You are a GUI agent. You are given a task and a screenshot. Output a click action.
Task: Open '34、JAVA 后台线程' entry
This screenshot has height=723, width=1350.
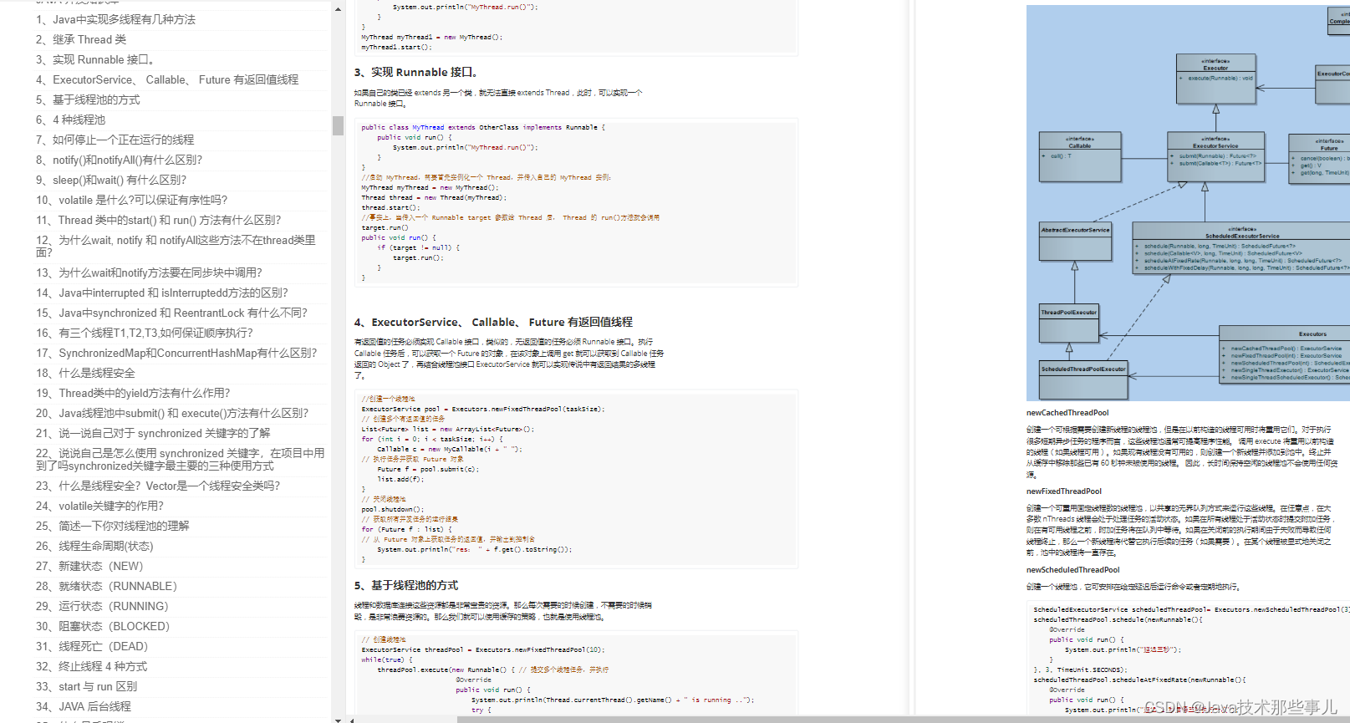pos(84,706)
